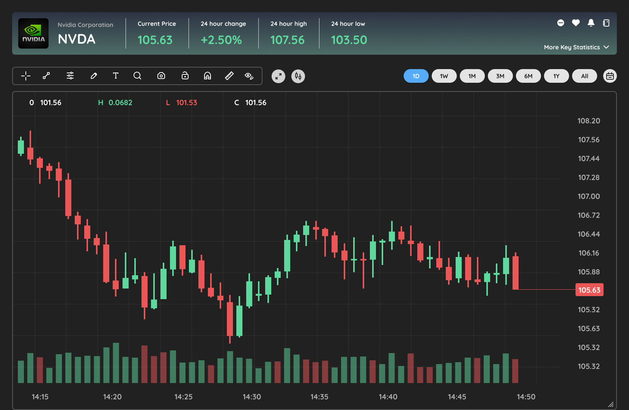629x410 pixels.
Task: Click the High value 0.0682
Action: point(120,102)
